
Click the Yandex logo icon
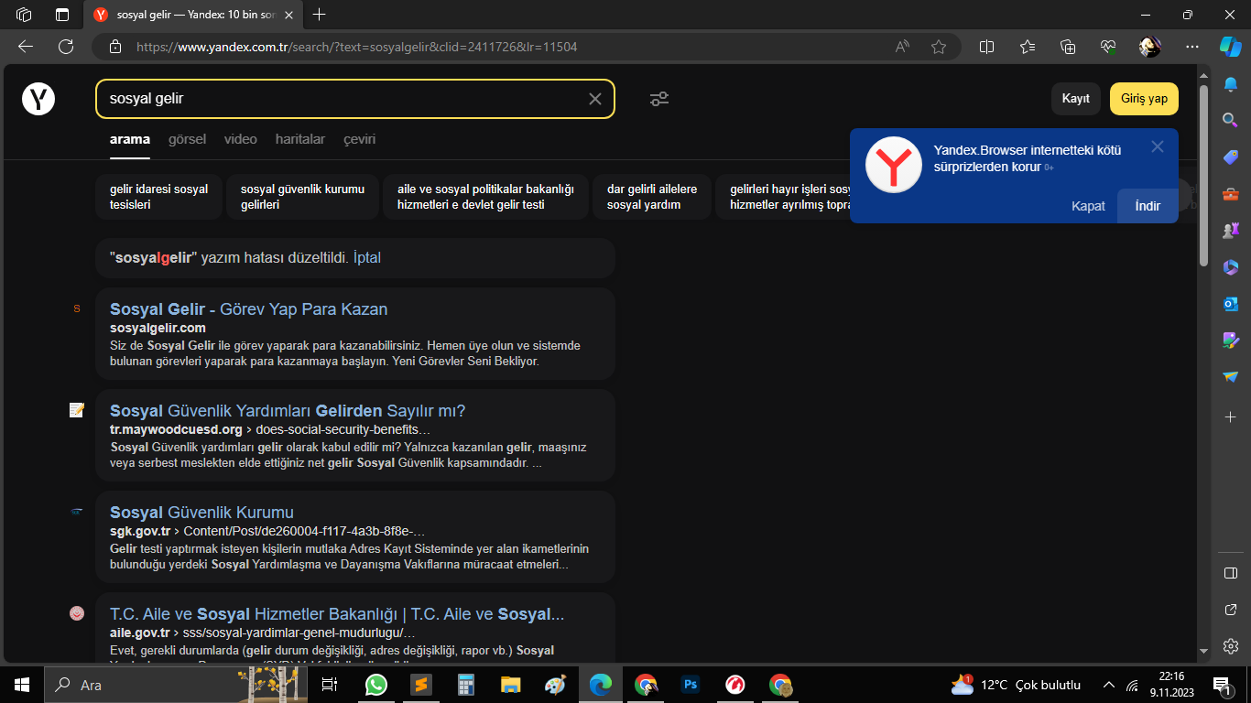coord(38,99)
